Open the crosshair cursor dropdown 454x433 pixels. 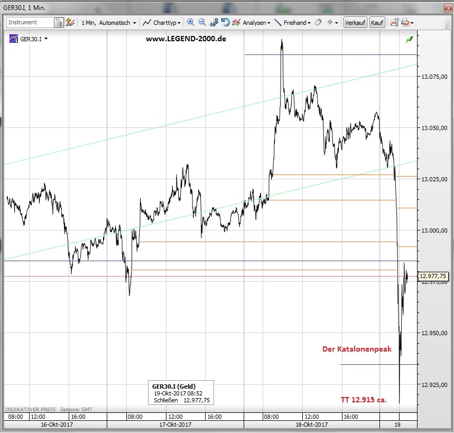(x=332, y=23)
